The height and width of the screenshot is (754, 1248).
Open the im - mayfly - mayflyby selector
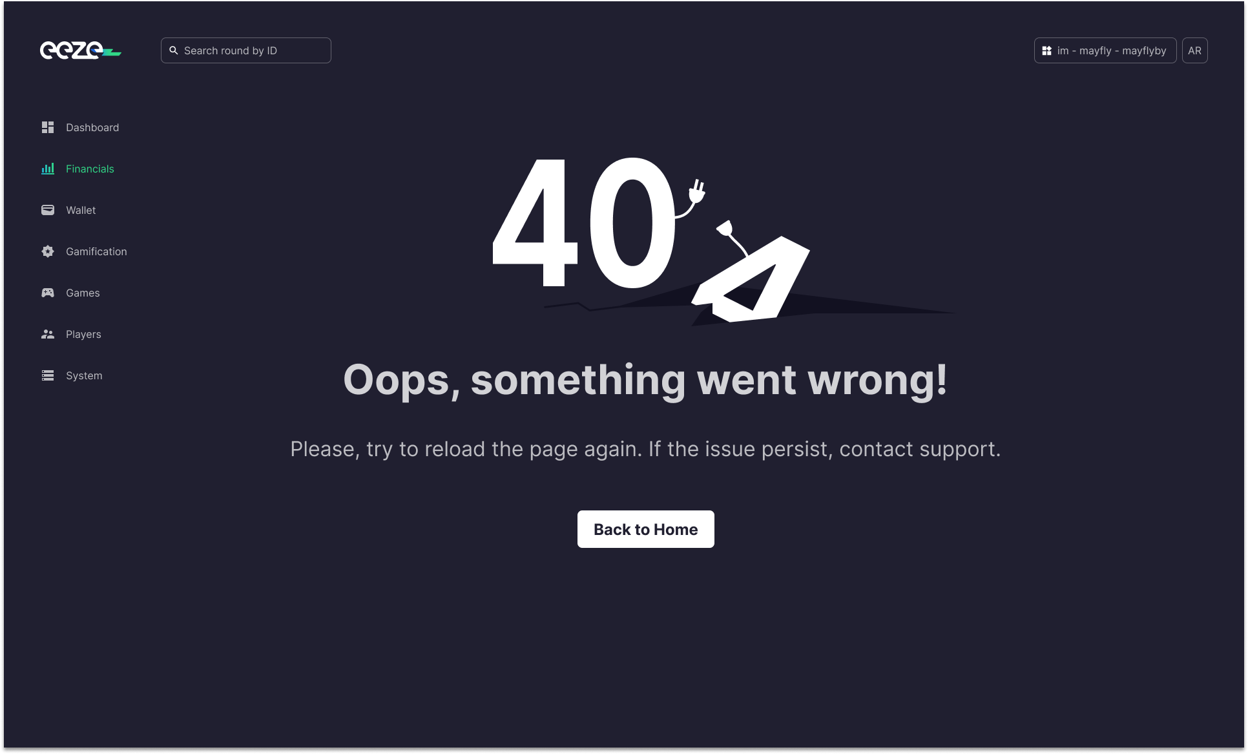(x=1105, y=50)
